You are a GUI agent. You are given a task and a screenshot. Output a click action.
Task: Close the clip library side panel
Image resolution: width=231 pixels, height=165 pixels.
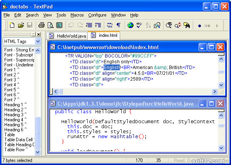[x=38, y=34]
